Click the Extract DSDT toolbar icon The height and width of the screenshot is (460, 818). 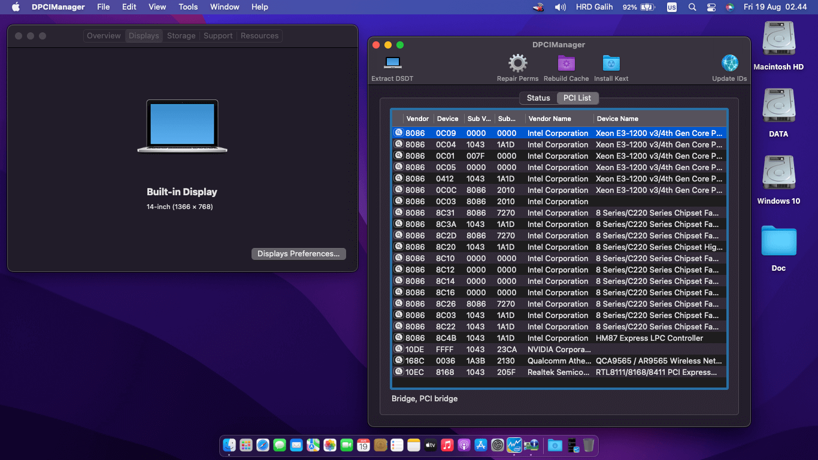393,63
